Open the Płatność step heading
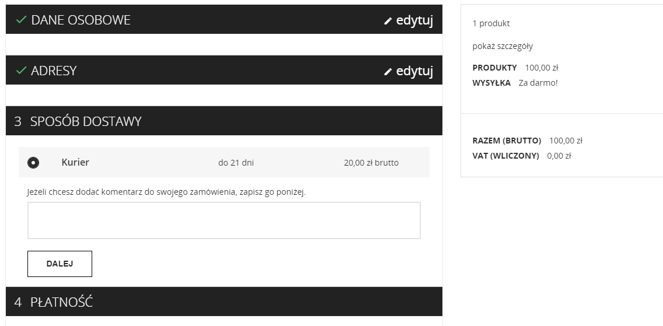 point(61,302)
